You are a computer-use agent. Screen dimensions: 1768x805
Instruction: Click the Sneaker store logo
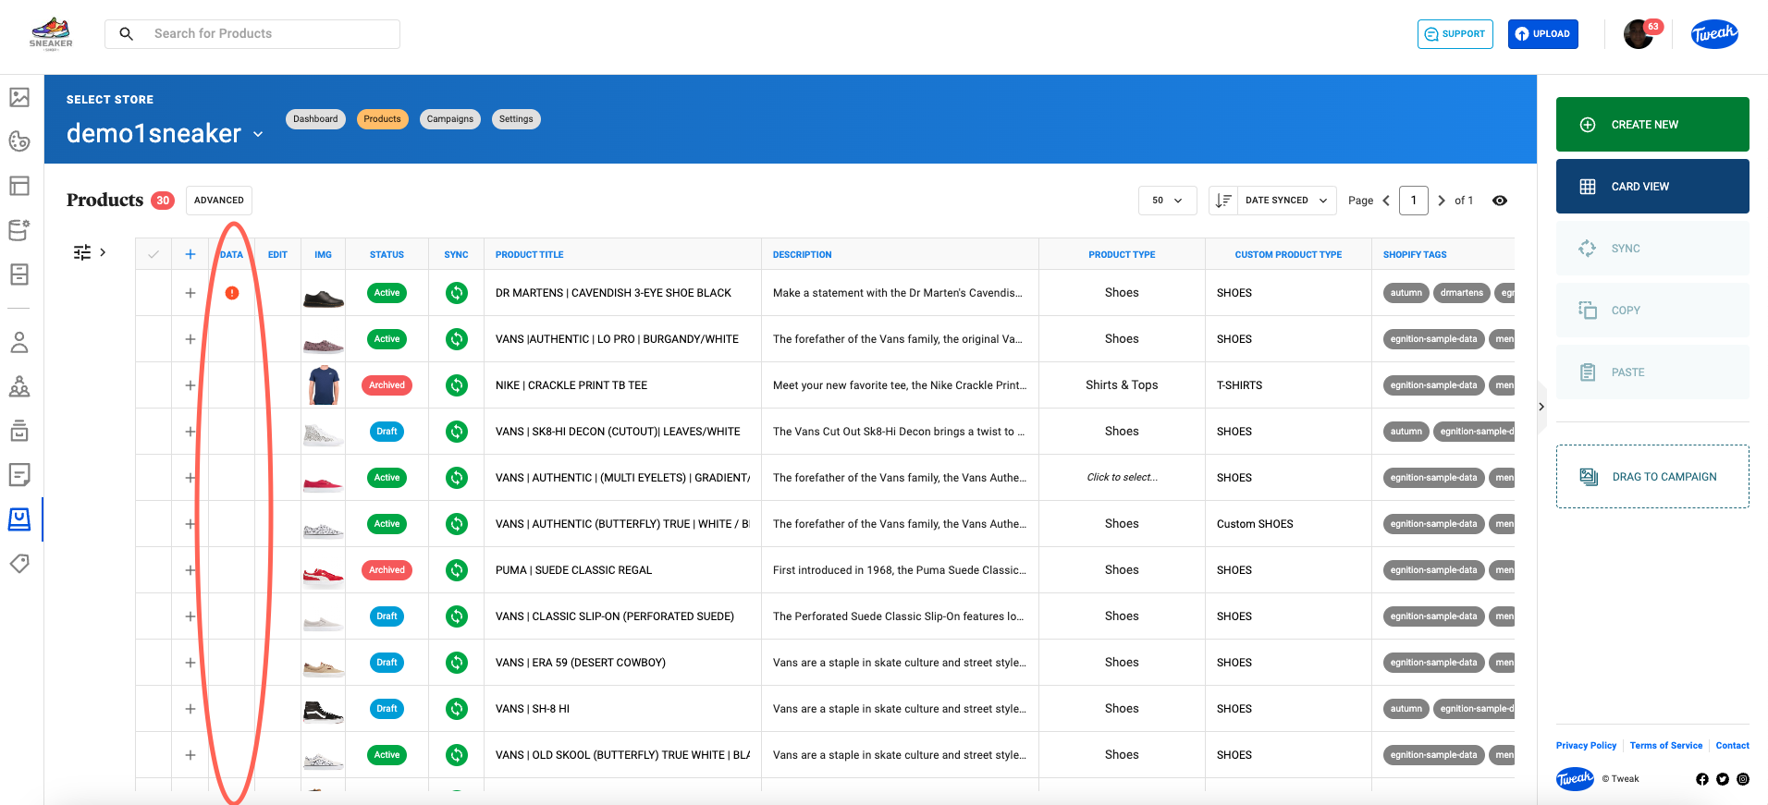[x=51, y=33]
